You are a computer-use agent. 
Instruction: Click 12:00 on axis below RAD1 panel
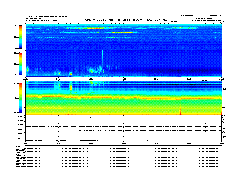(x=124, y=79)
